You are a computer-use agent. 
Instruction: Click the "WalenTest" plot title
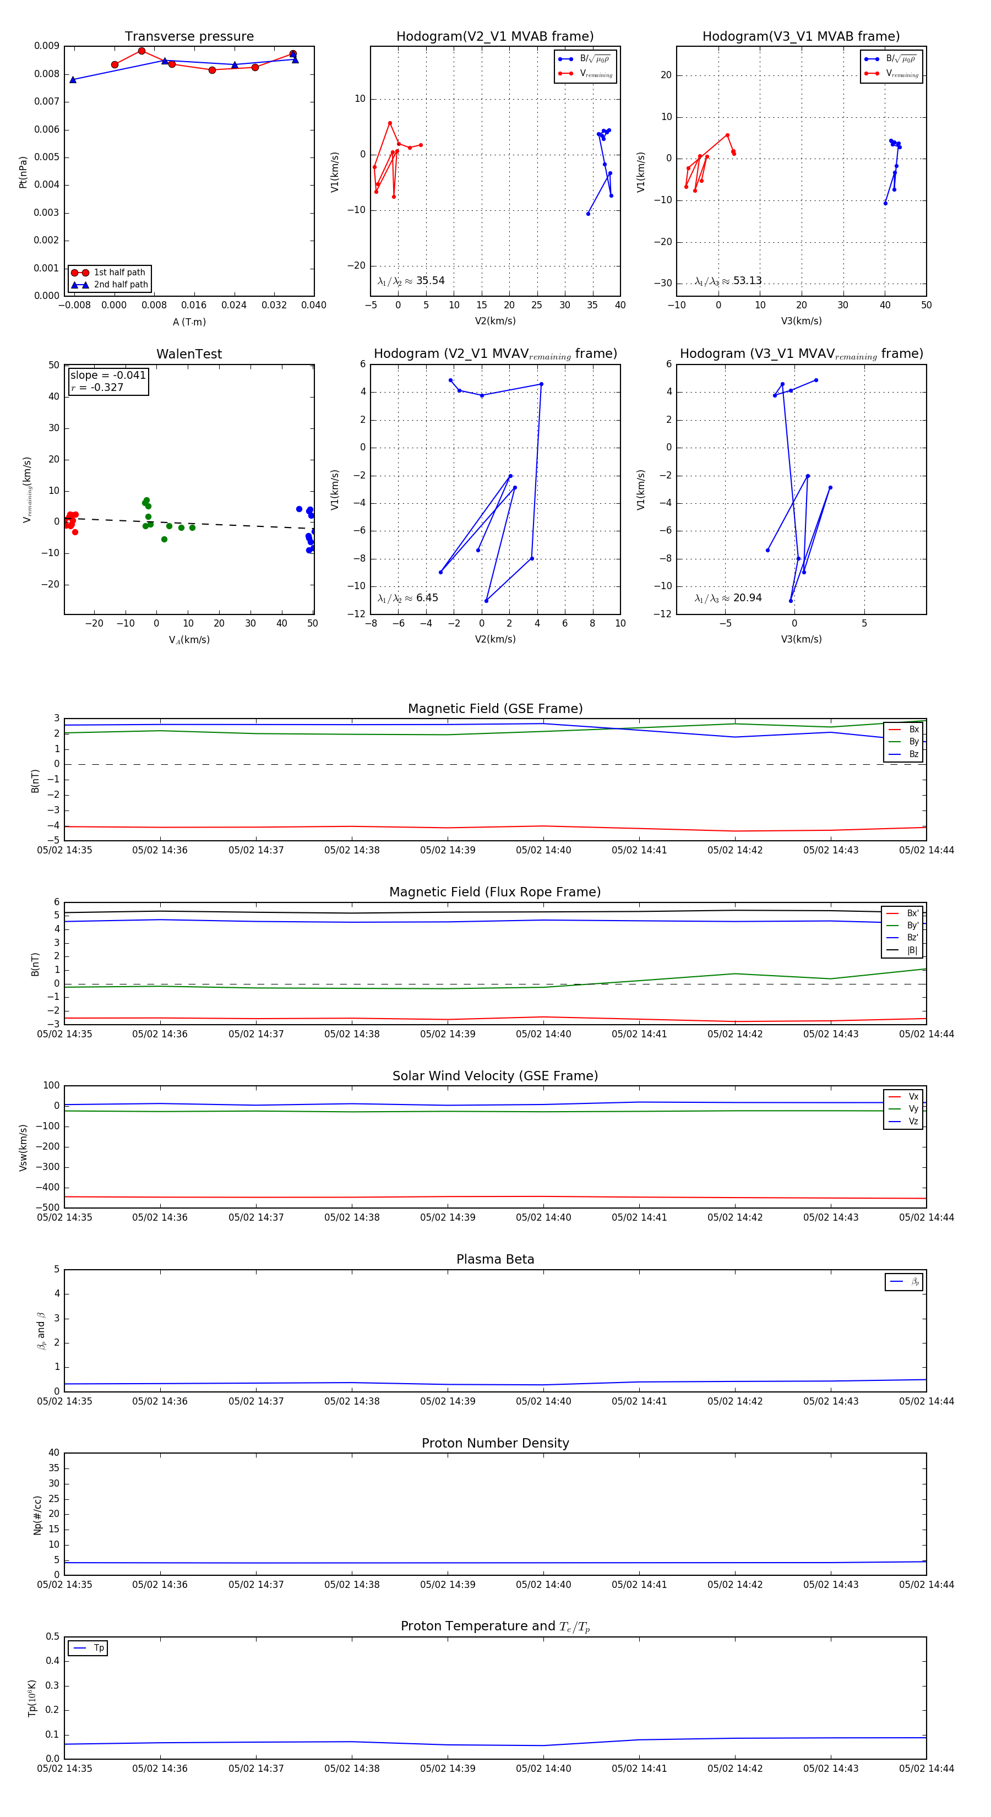tap(189, 354)
